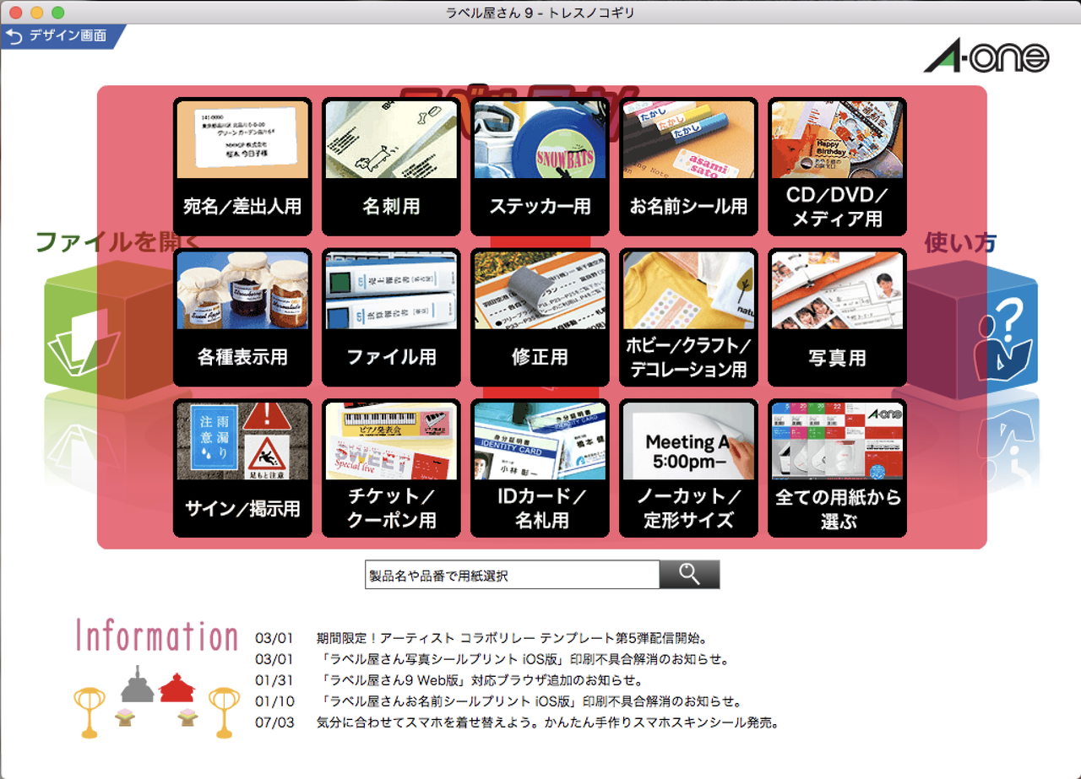This screenshot has width=1081, height=779.
Task: Choose the ノーカット/定形サイズ tile
Action: click(688, 468)
